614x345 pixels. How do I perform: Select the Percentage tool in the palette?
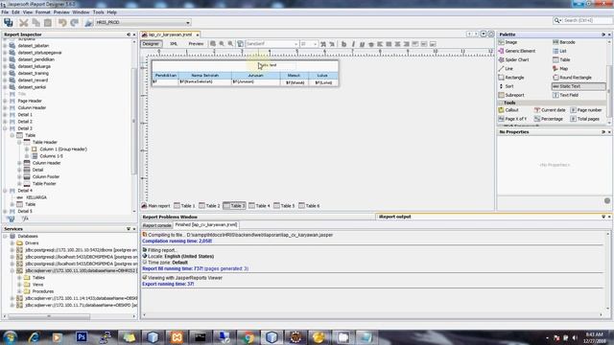coord(549,119)
